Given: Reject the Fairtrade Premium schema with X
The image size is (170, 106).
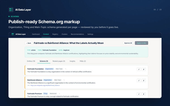Looking at the screenshot, I should [x=144, y=94].
